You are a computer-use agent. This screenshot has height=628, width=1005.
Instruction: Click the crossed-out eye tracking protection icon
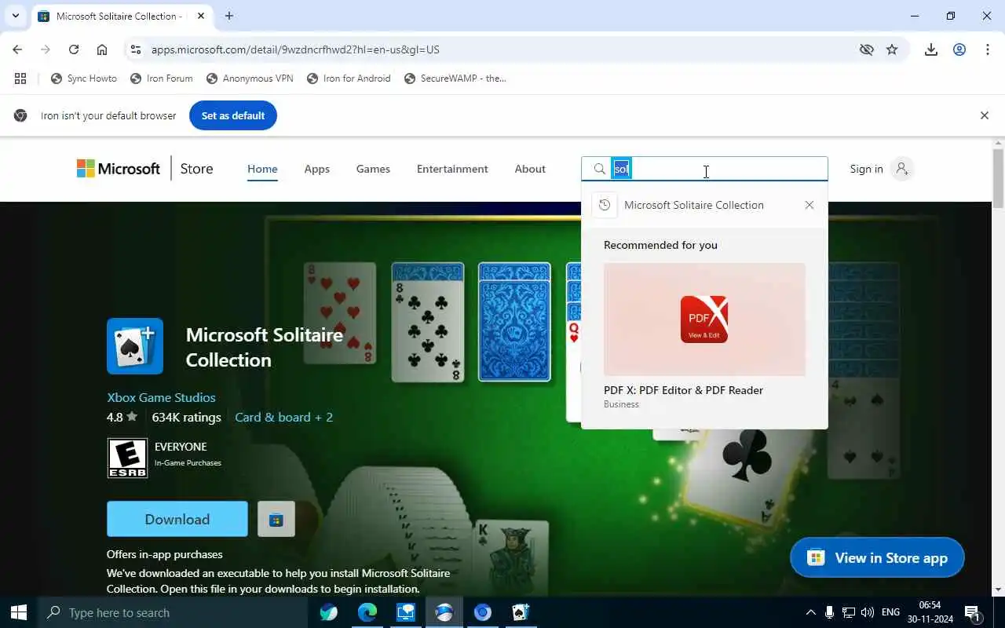[x=867, y=49]
